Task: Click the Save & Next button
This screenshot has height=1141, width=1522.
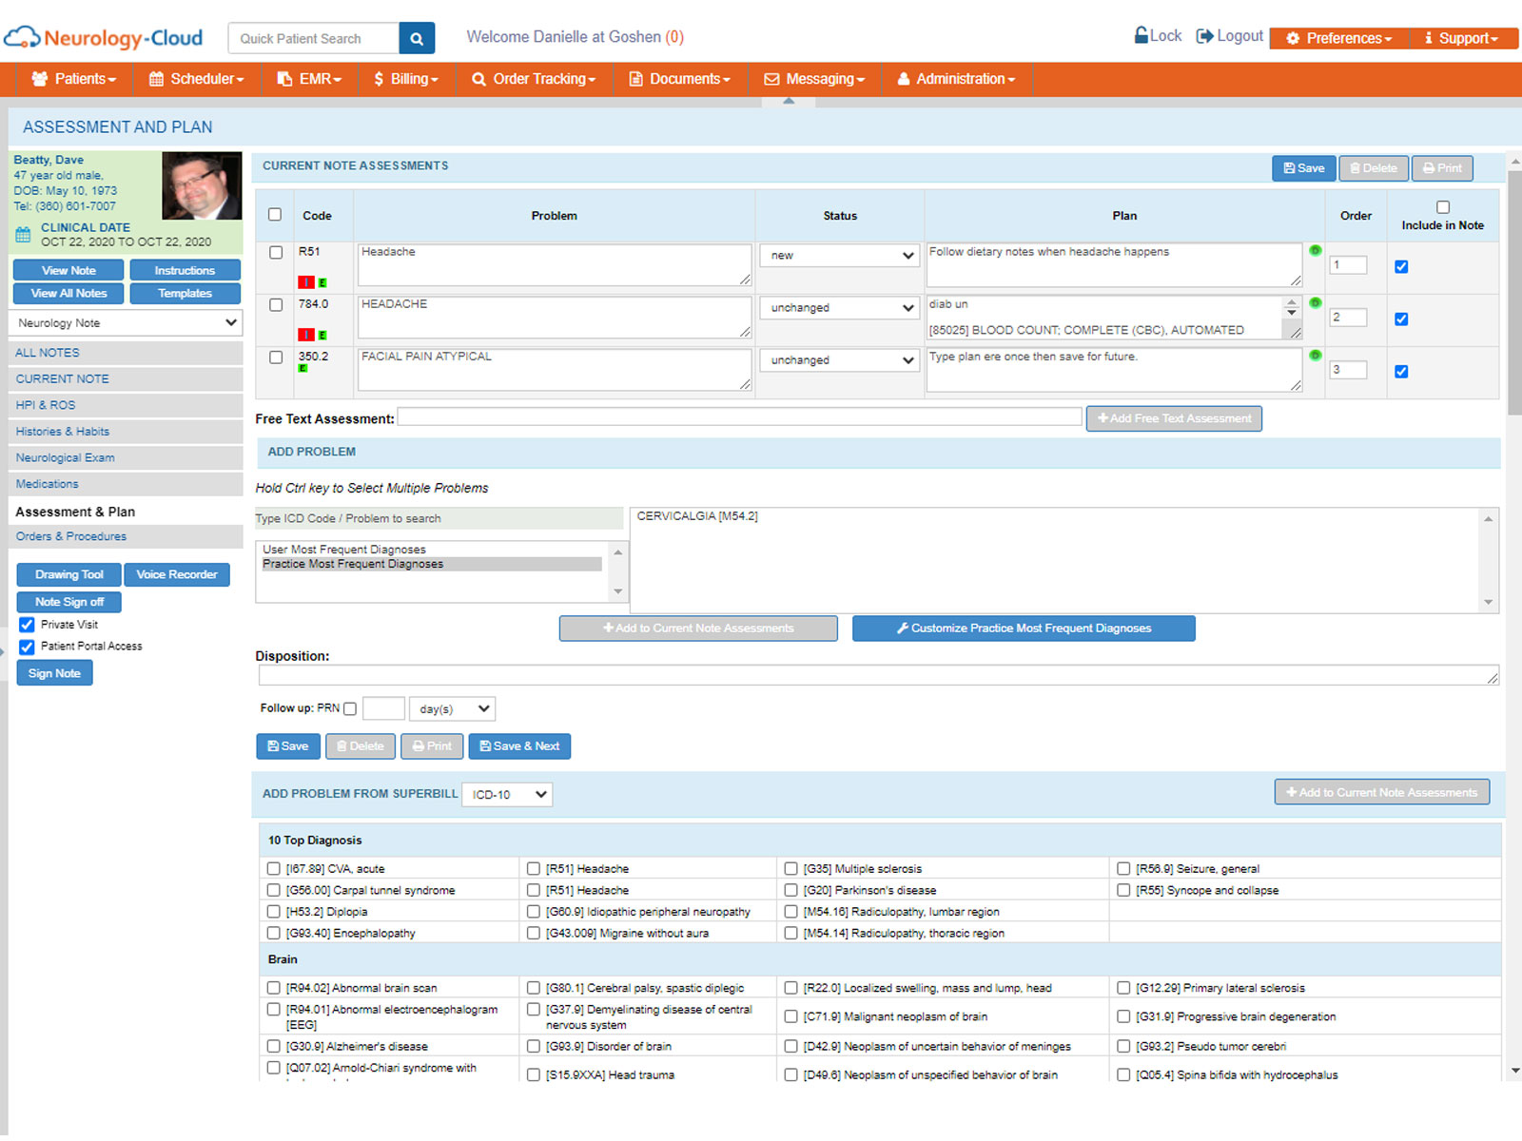Action: [519, 746]
